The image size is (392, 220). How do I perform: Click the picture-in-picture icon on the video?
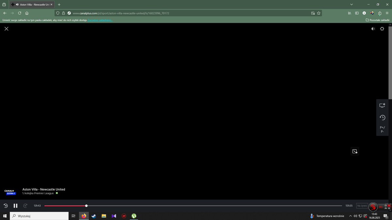pyautogui.click(x=355, y=151)
